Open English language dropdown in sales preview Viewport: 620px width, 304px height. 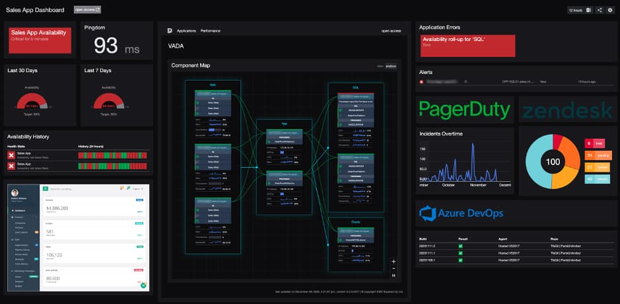(x=138, y=189)
